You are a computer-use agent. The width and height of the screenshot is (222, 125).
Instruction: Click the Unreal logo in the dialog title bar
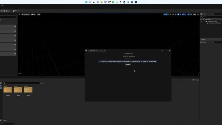click(86, 50)
